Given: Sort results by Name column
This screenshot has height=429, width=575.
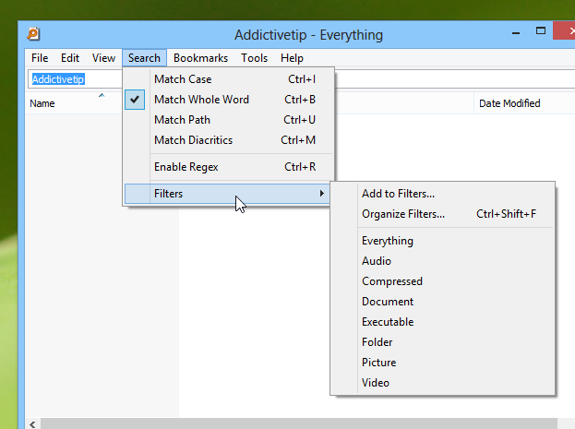Looking at the screenshot, I should click(73, 103).
